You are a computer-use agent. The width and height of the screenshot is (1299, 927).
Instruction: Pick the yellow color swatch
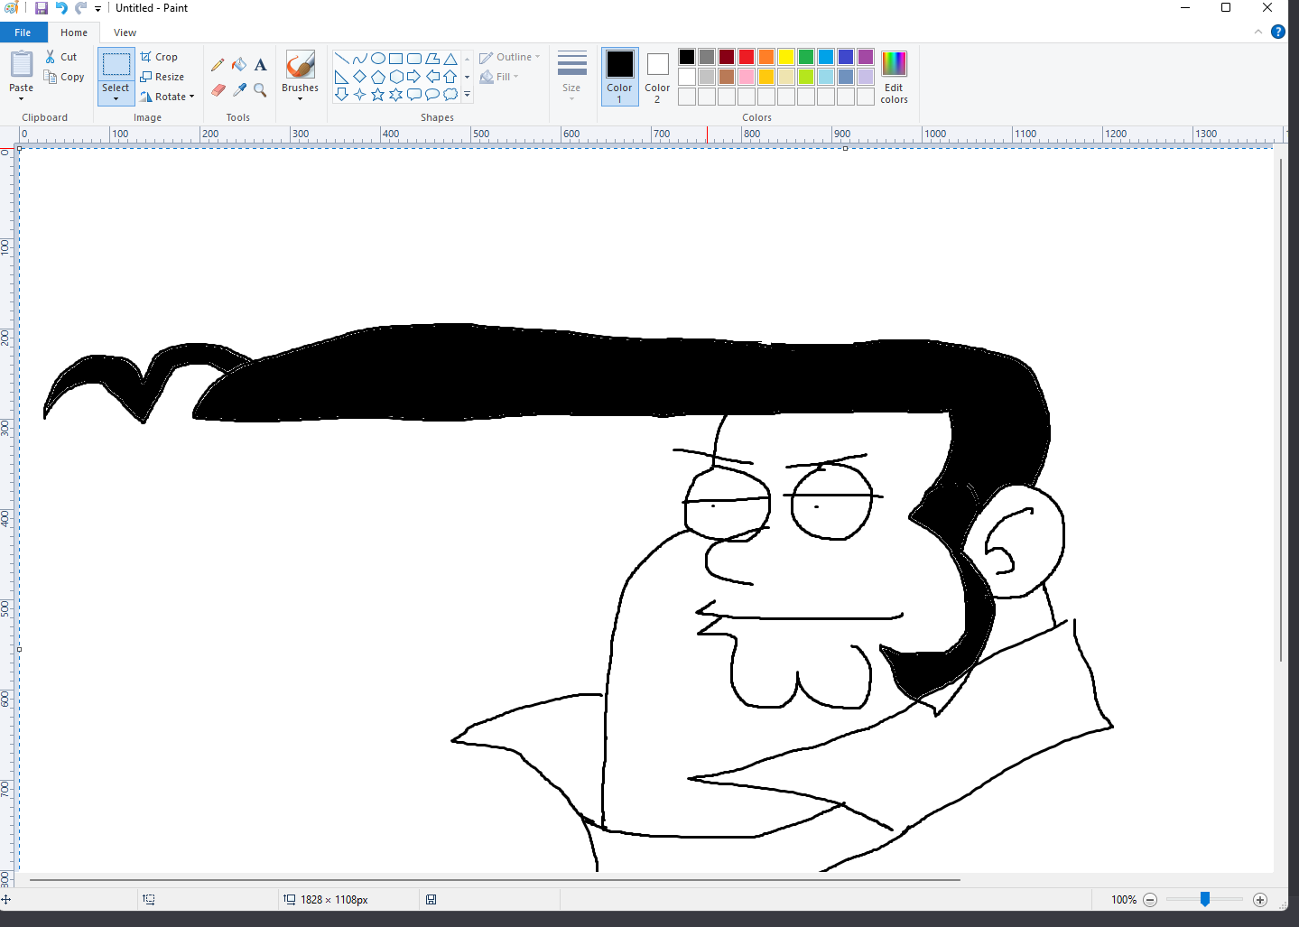[x=786, y=57]
